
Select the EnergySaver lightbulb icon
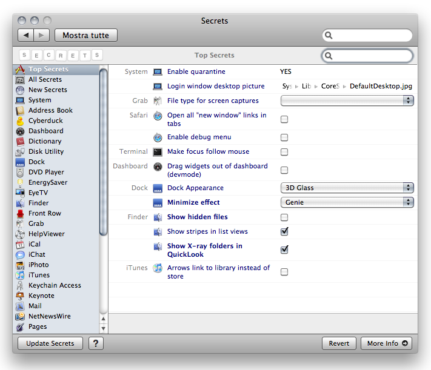(x=20, y=183)
